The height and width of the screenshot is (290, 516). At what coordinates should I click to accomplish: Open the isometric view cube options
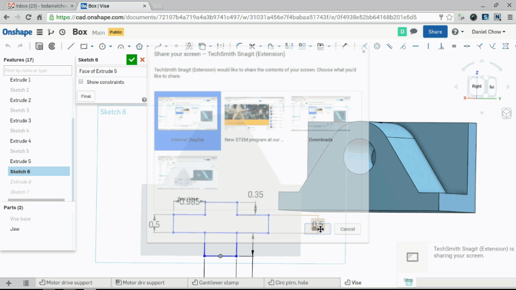[506, 114]
